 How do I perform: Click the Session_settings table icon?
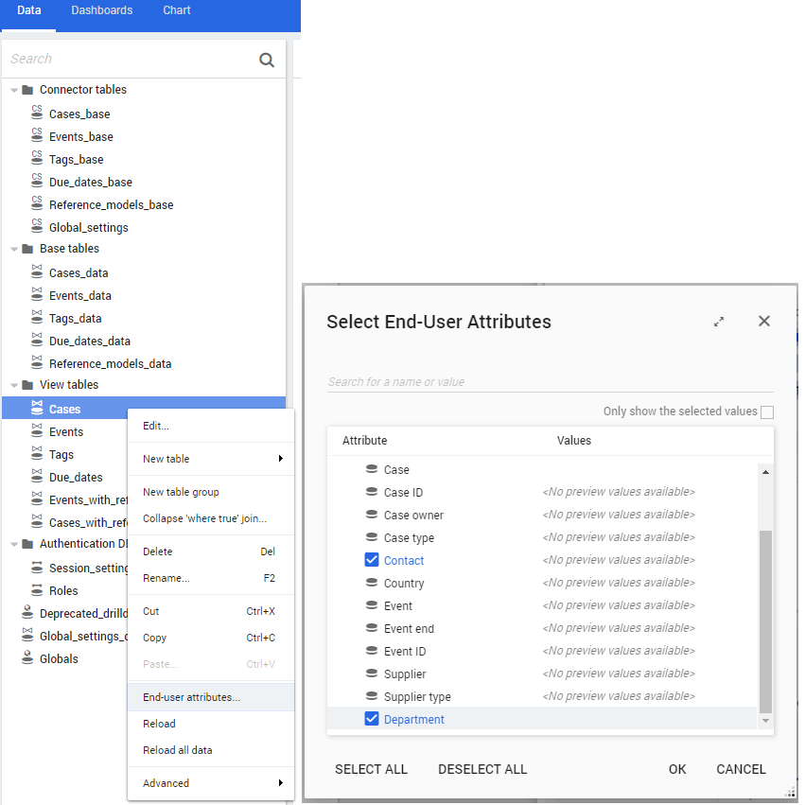37,568
